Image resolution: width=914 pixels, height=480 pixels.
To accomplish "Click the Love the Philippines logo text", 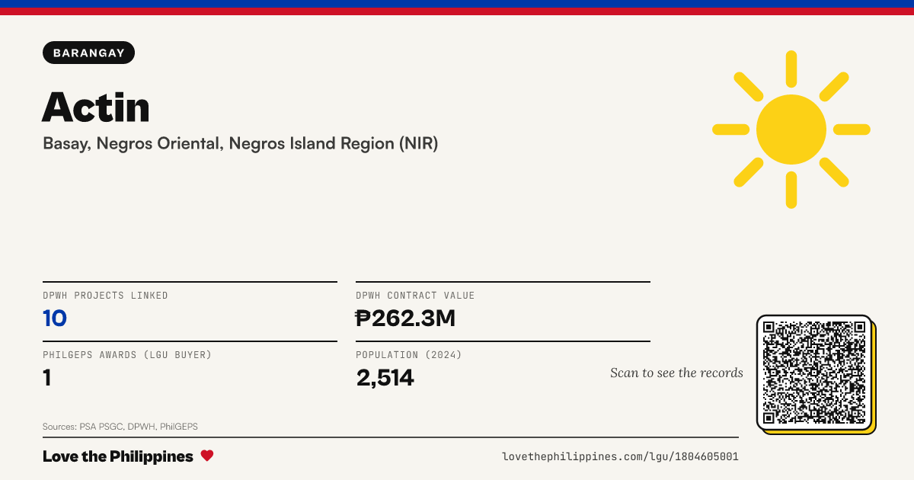I will [x=118, y=456].
